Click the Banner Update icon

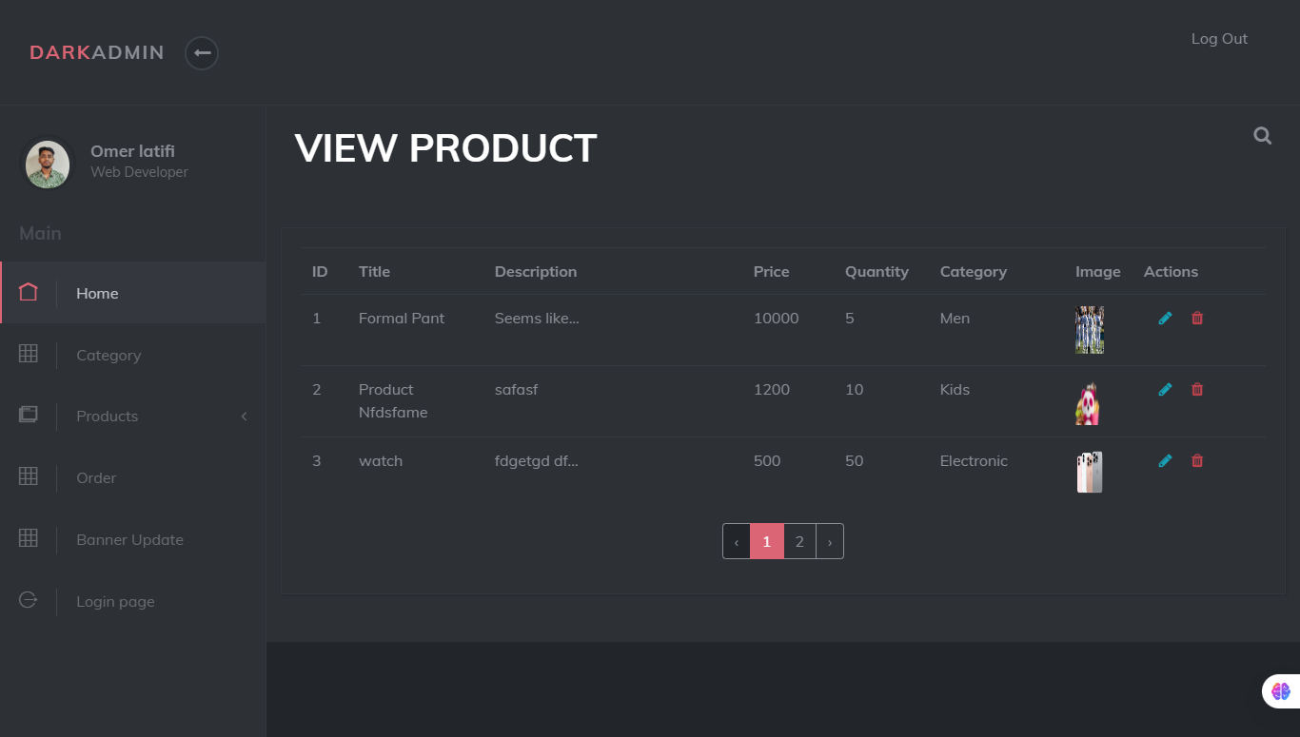pos(28,539)
